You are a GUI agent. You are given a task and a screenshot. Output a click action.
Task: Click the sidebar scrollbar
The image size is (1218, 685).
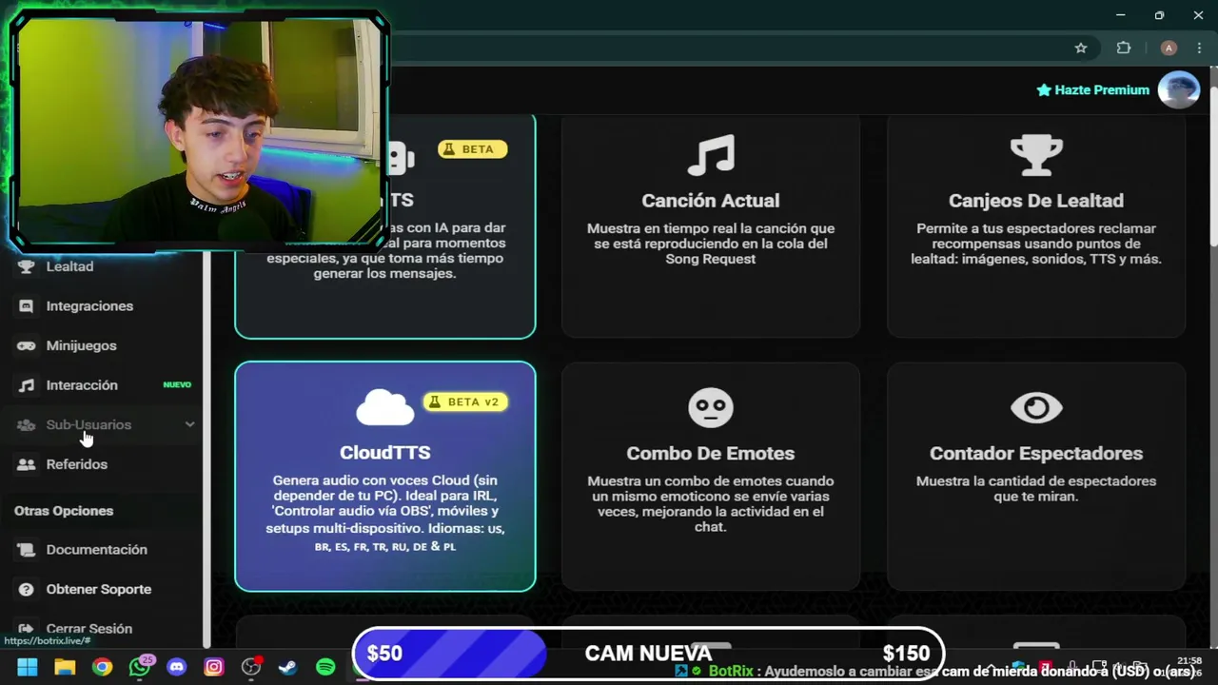click(x=206, y=447)
